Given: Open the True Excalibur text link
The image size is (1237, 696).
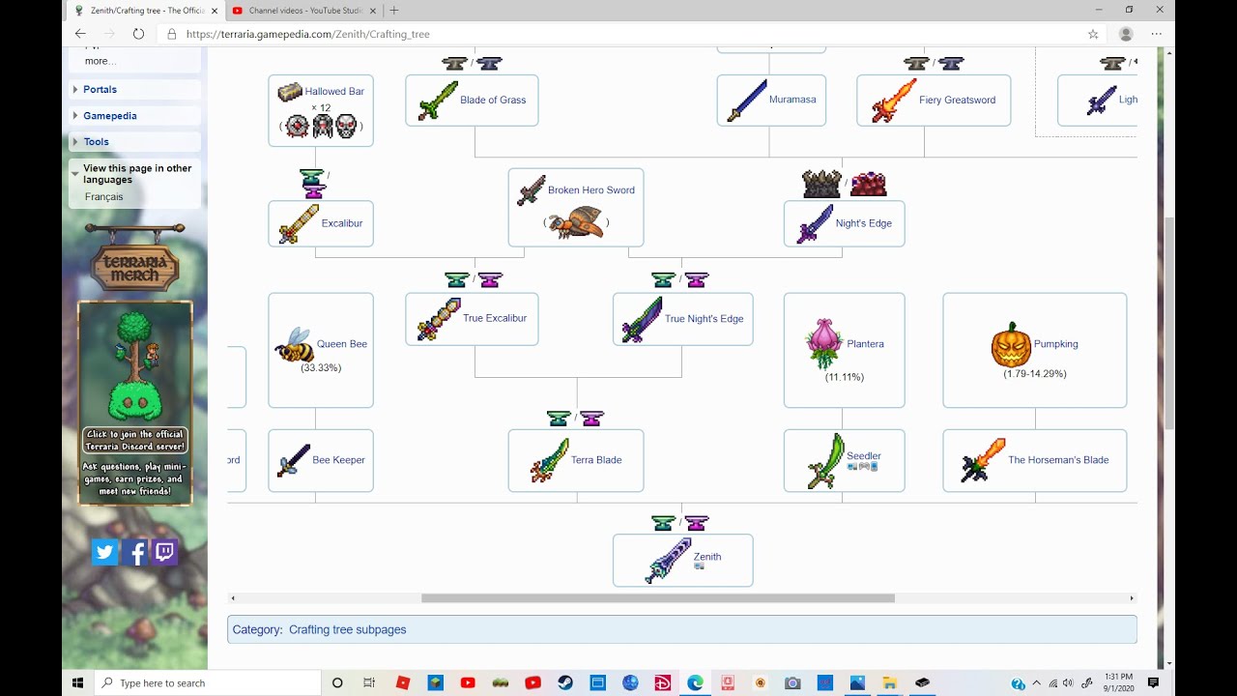Looking at the screenshot, I should pyautogui.click(x=495, y=319).
